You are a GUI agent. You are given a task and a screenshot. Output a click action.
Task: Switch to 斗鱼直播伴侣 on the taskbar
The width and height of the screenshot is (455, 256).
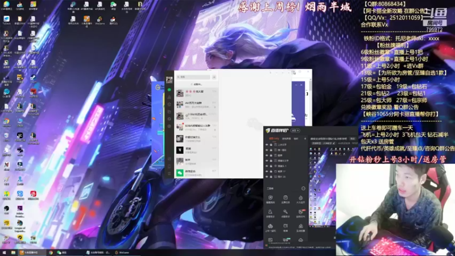tap(32, 253)
